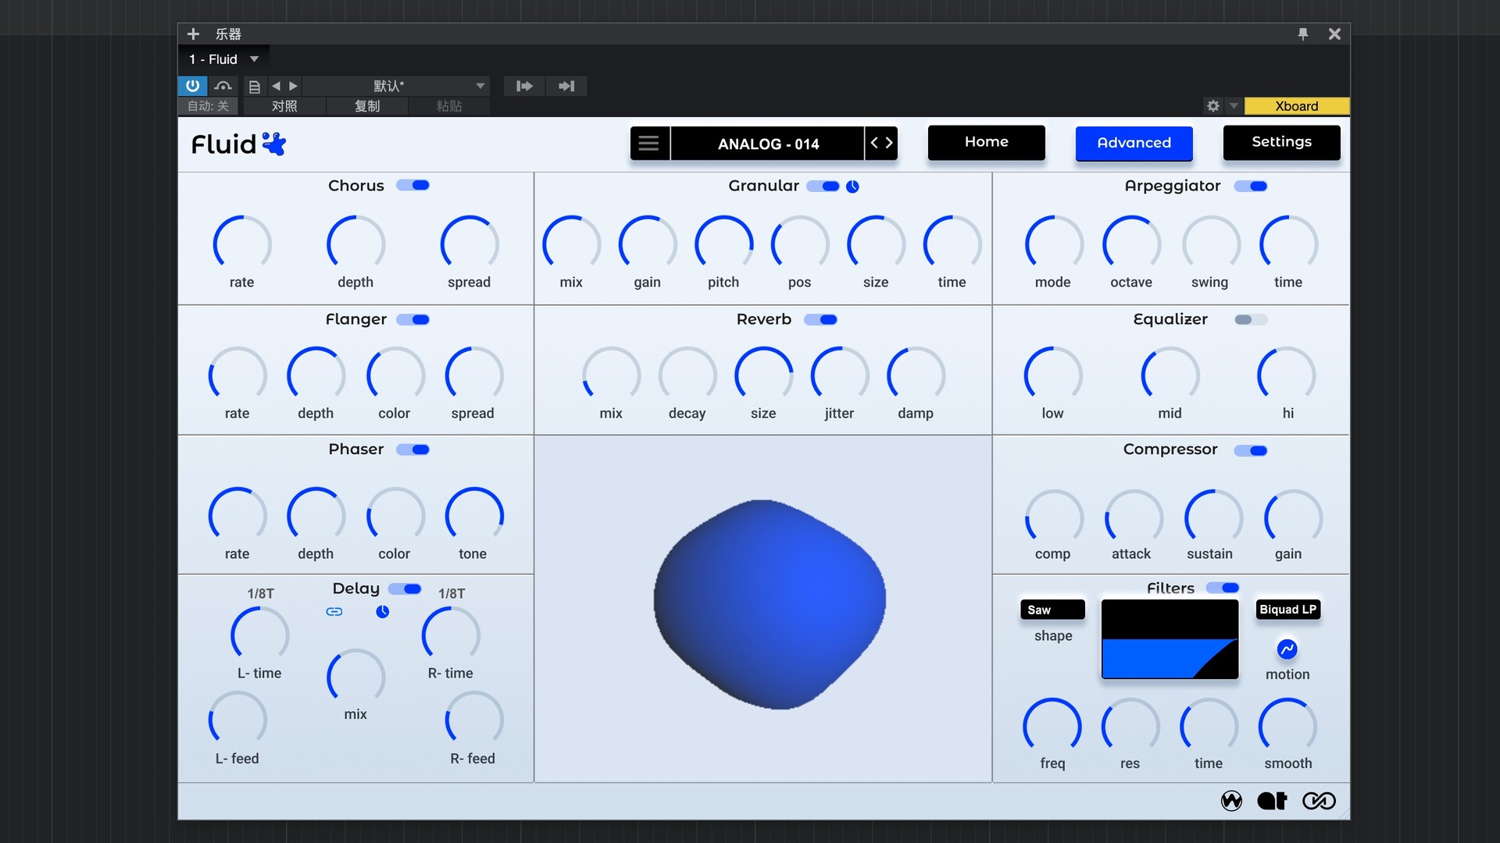This screenshot has width=1500, height=843.
Task: Toggle the Phaser effect switch
Action: click(412, 450)
